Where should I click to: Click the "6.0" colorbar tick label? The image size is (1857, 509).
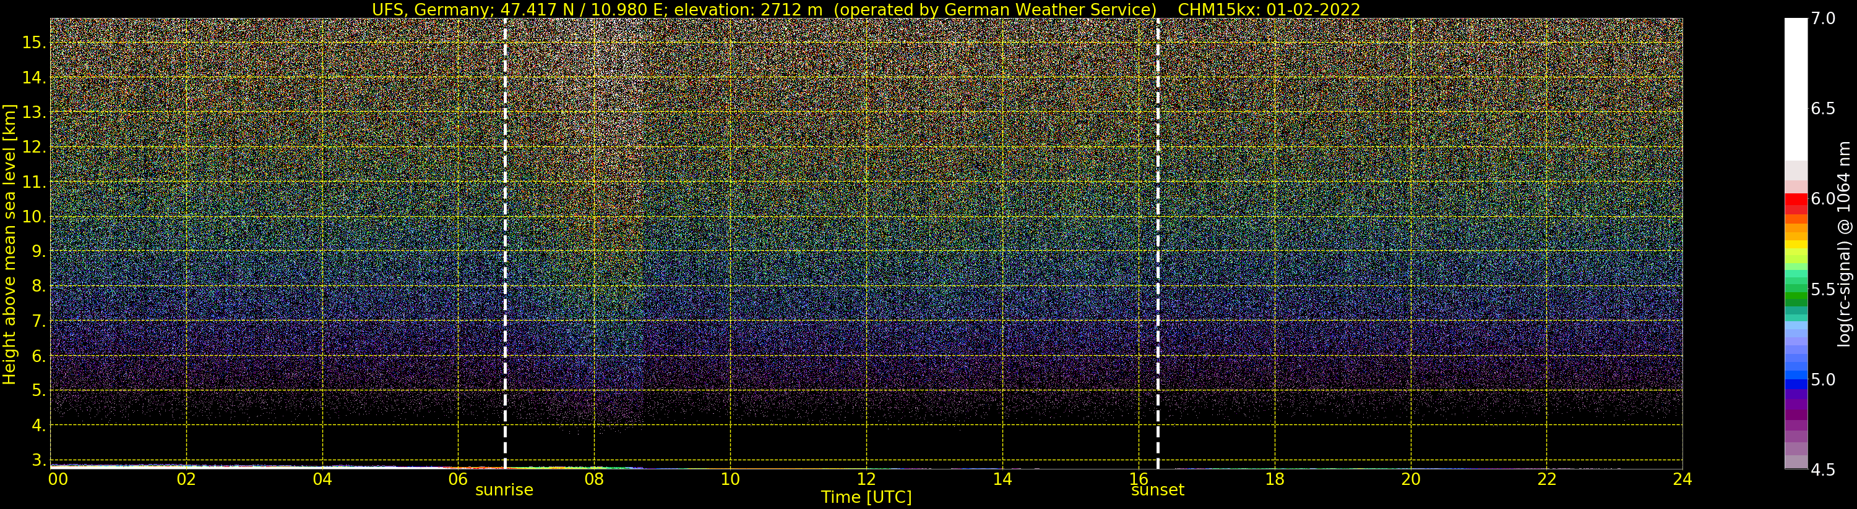click(x=1823, y=199)
